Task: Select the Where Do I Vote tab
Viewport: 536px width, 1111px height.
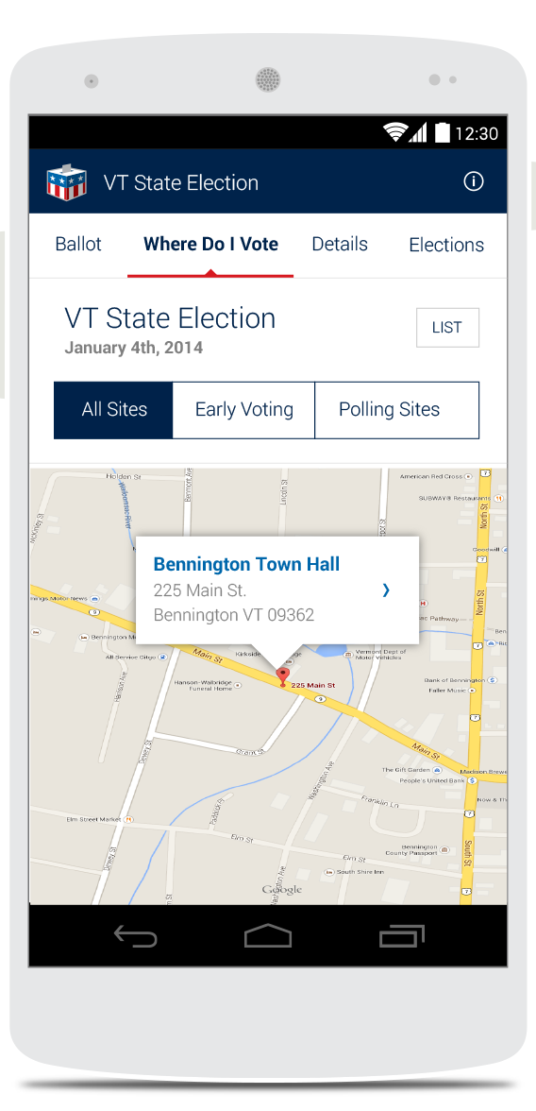Action: click(210, 244)
